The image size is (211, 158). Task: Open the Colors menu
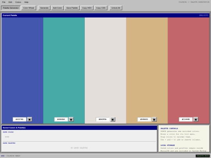[x=18, y=2]
